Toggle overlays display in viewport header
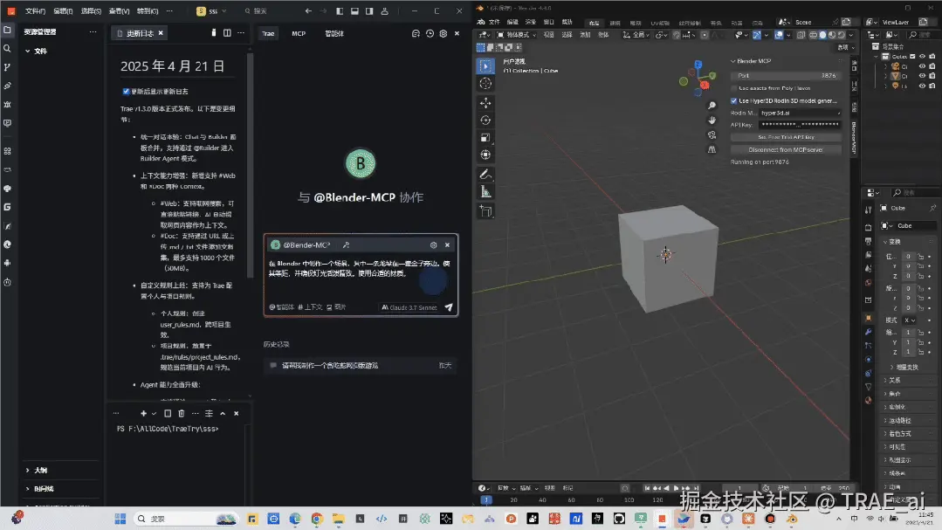Image resolution: width=942 pixels, height=530 pixels. (x=779, y=35)
